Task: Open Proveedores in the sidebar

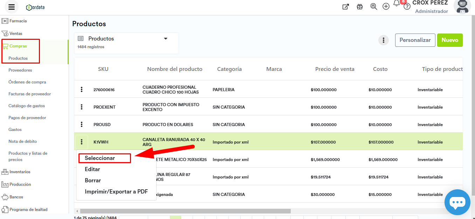Action: point(20,70)
